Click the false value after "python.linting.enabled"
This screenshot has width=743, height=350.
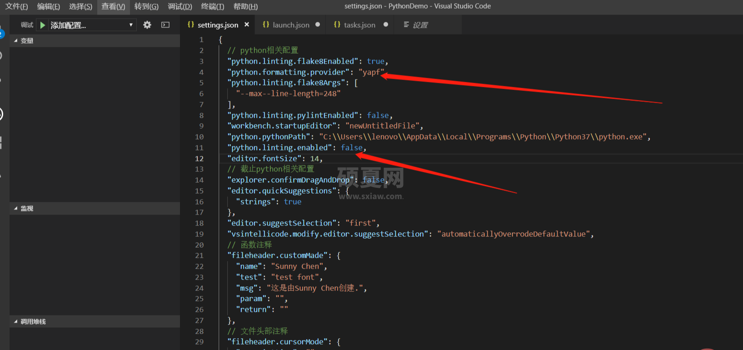(x=352, y=148)
